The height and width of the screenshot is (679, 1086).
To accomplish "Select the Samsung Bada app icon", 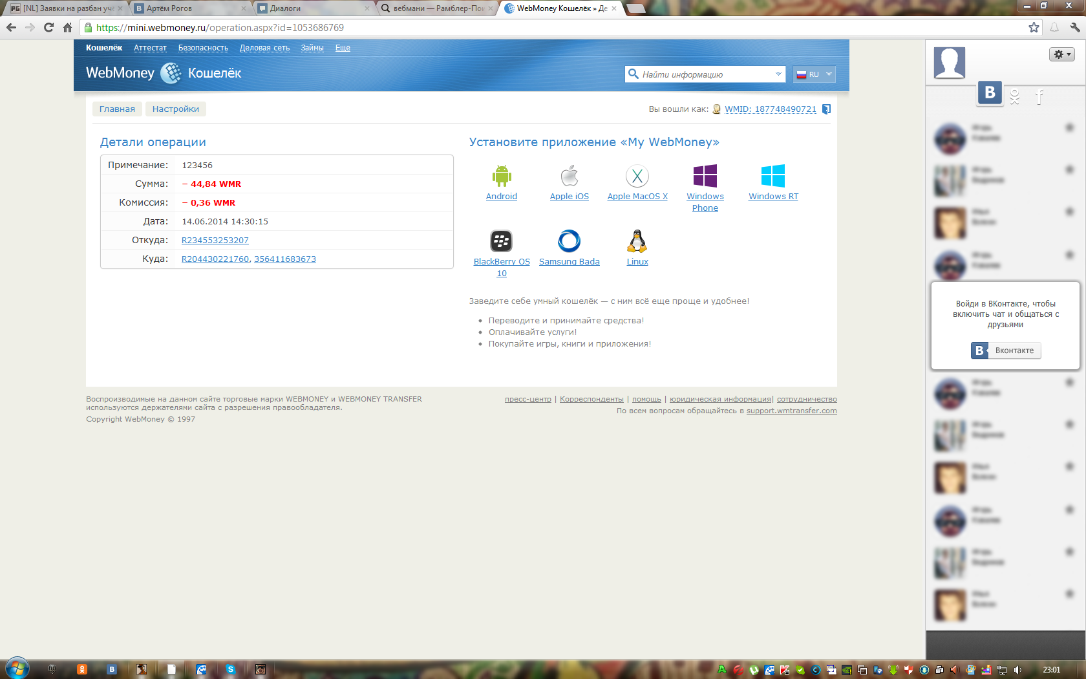I will [x=570, y=241].
